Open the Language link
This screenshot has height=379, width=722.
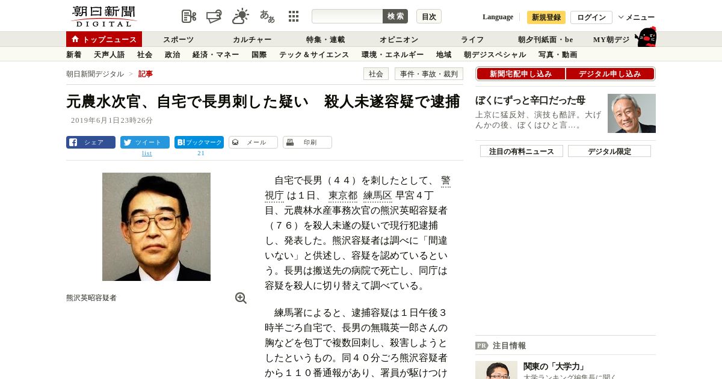pos(498,17)
